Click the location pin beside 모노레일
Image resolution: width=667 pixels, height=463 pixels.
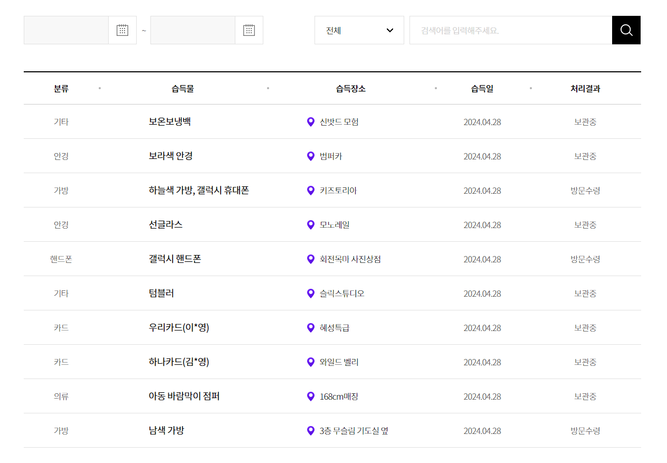[x=310, y=224]
